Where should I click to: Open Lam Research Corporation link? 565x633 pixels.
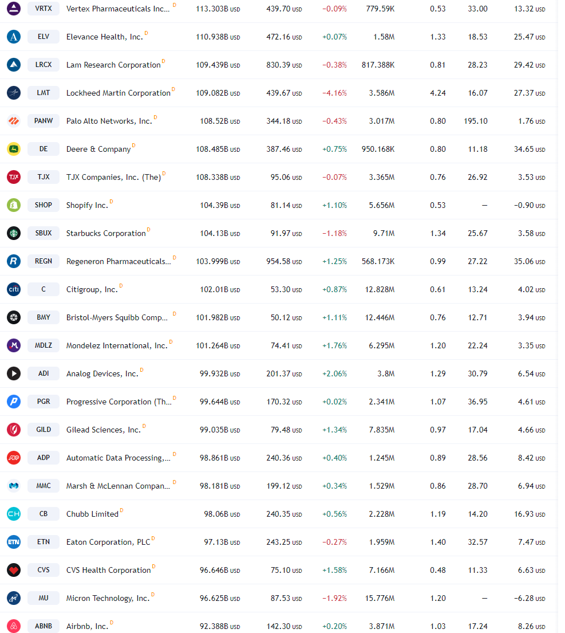(x=113, y=65)
